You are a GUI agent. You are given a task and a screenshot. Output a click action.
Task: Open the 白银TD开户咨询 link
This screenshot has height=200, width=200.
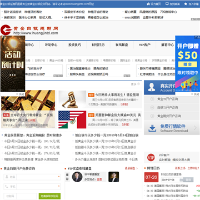(x=168, y=108)
